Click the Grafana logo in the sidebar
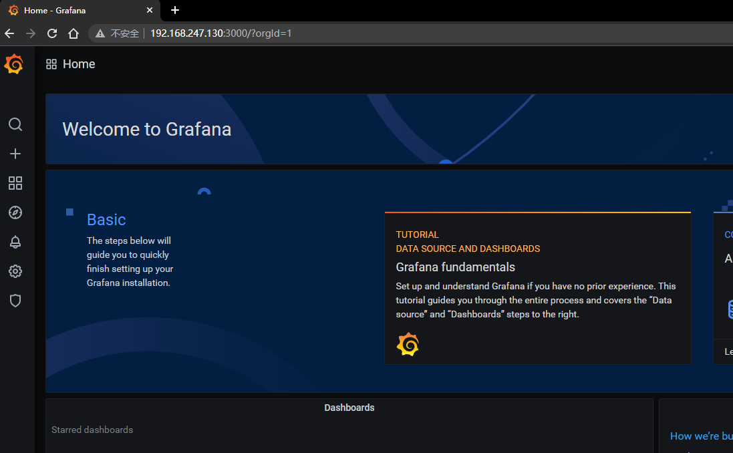The width and height of the screenshot is (733, 453). (14, 64)
